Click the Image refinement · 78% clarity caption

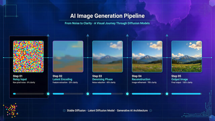pyautogui.click(x=144, y=82)
